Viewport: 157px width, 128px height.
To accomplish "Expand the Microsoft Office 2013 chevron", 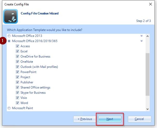I will (141, 36).
